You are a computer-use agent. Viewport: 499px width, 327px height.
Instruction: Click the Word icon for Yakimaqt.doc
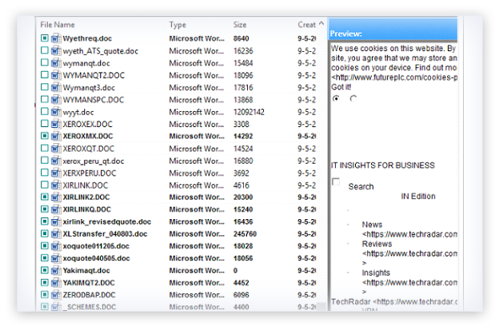55,271
